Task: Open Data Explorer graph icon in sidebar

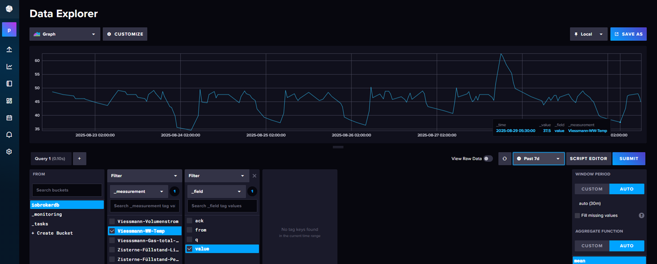Action: click(x=9, y=67)
